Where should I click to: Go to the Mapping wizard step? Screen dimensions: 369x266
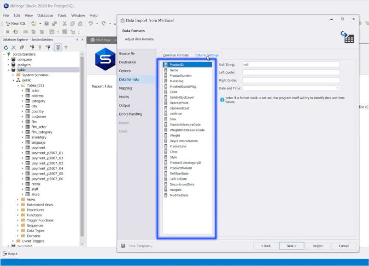(x=125, y=88)
